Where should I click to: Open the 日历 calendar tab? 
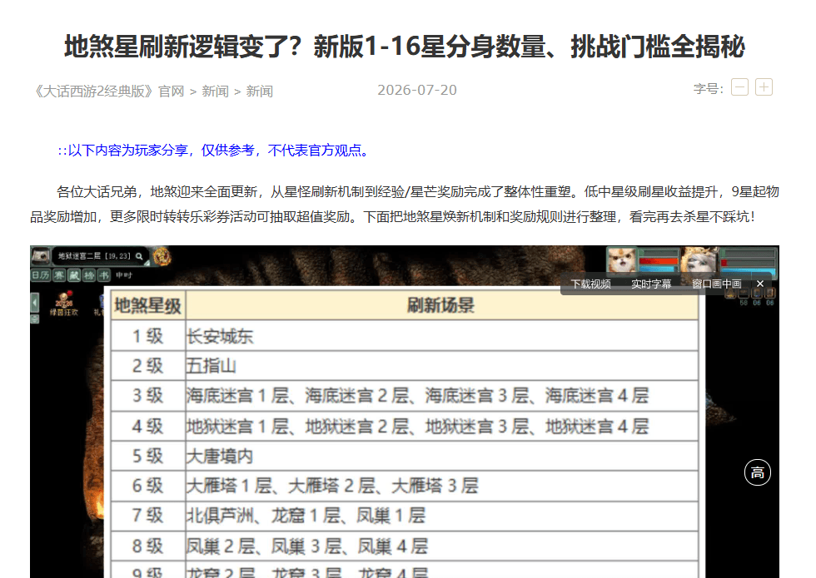(40, 275)
